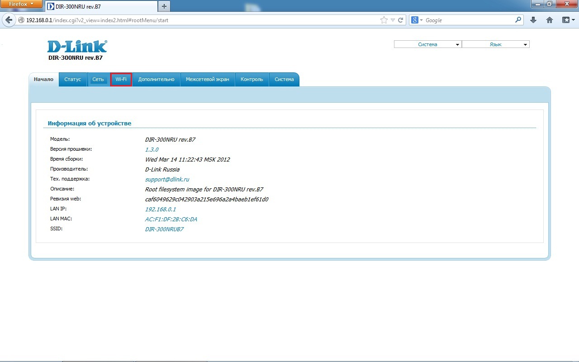Open Google search engine selector icon

(x=417, y=20)
